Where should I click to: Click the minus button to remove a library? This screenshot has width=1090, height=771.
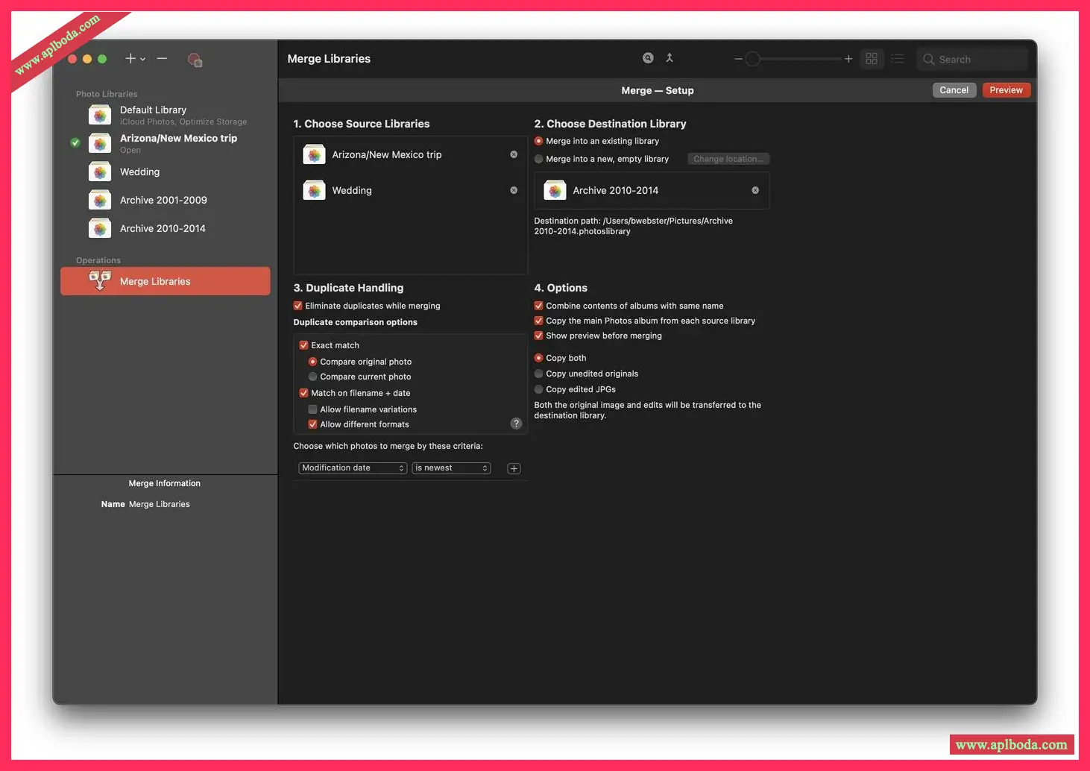pyautogui.click(x=160, y=58)
